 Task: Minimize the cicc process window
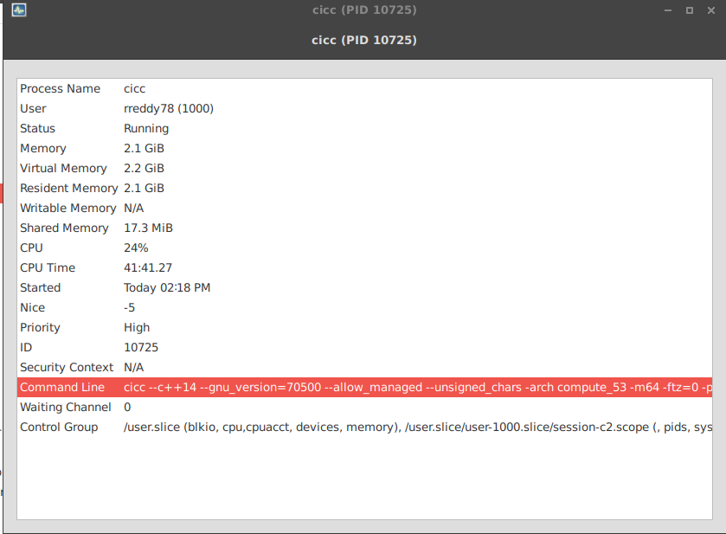tap(668, 10)
